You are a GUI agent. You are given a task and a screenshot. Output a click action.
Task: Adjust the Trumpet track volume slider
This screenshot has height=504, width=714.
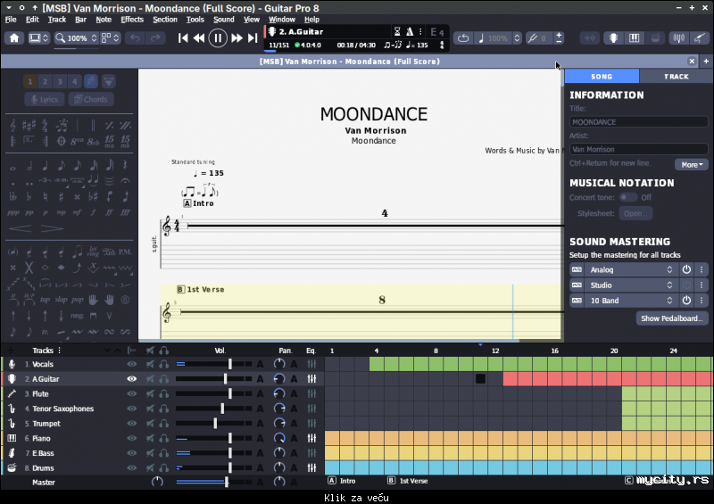point(215,424)
